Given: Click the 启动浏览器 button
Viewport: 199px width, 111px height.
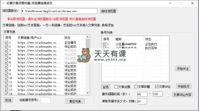Looking at the screenshot, I should (x=108, y=11).
